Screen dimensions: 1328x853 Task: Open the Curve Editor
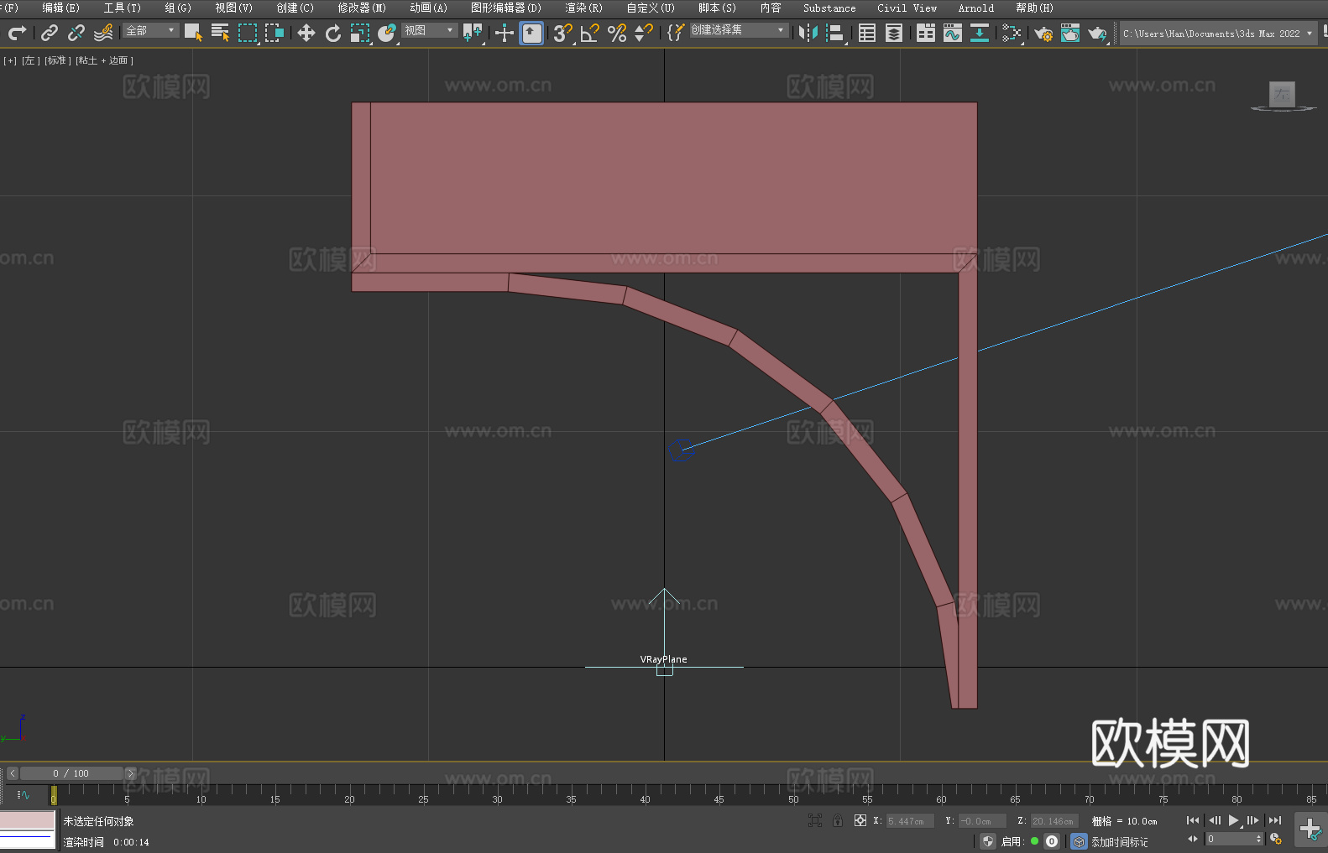[x=953, y=33]
